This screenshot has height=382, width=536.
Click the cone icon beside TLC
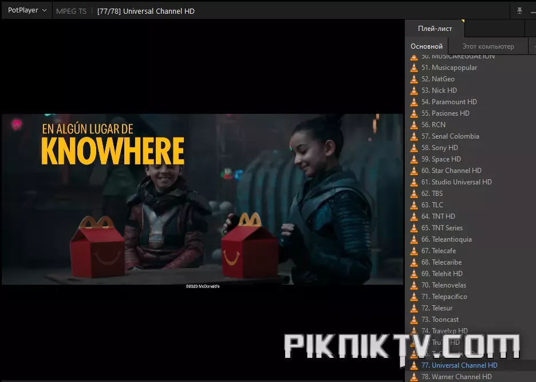coord(414,205)
